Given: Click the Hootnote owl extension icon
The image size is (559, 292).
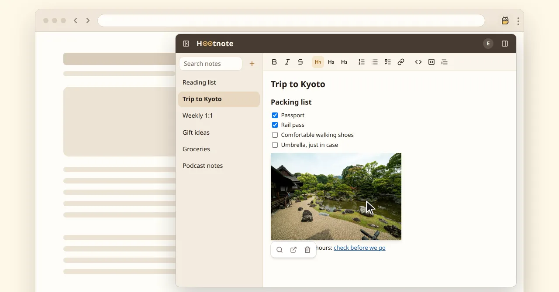Looking at the screenshot, I should [x=505, y=20].
